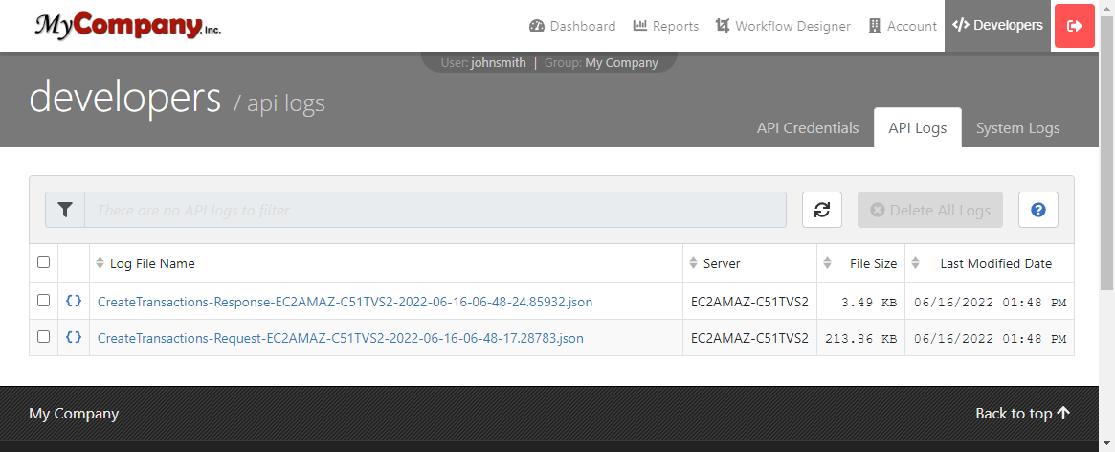Sort by Server column
This screenshot has width=1115, height=452.
(x=749, y=263)
